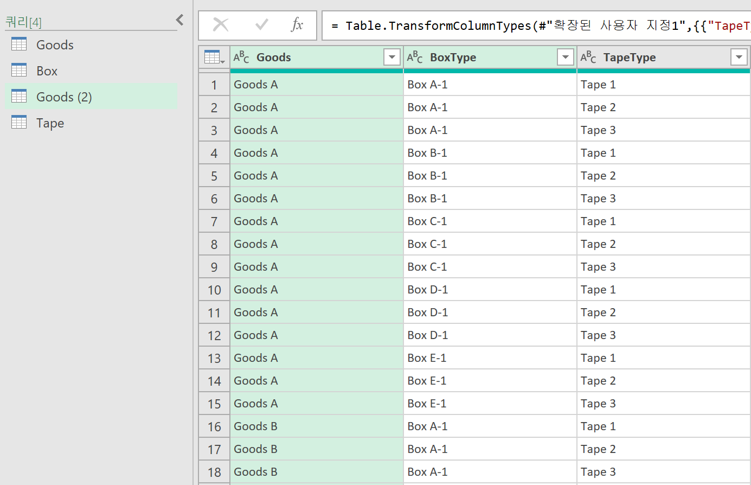Image resolution: width=751 pixels, height=485 pixels.
Task: Collapse the queries pane with chevron
Action: [x=179, y=20]
